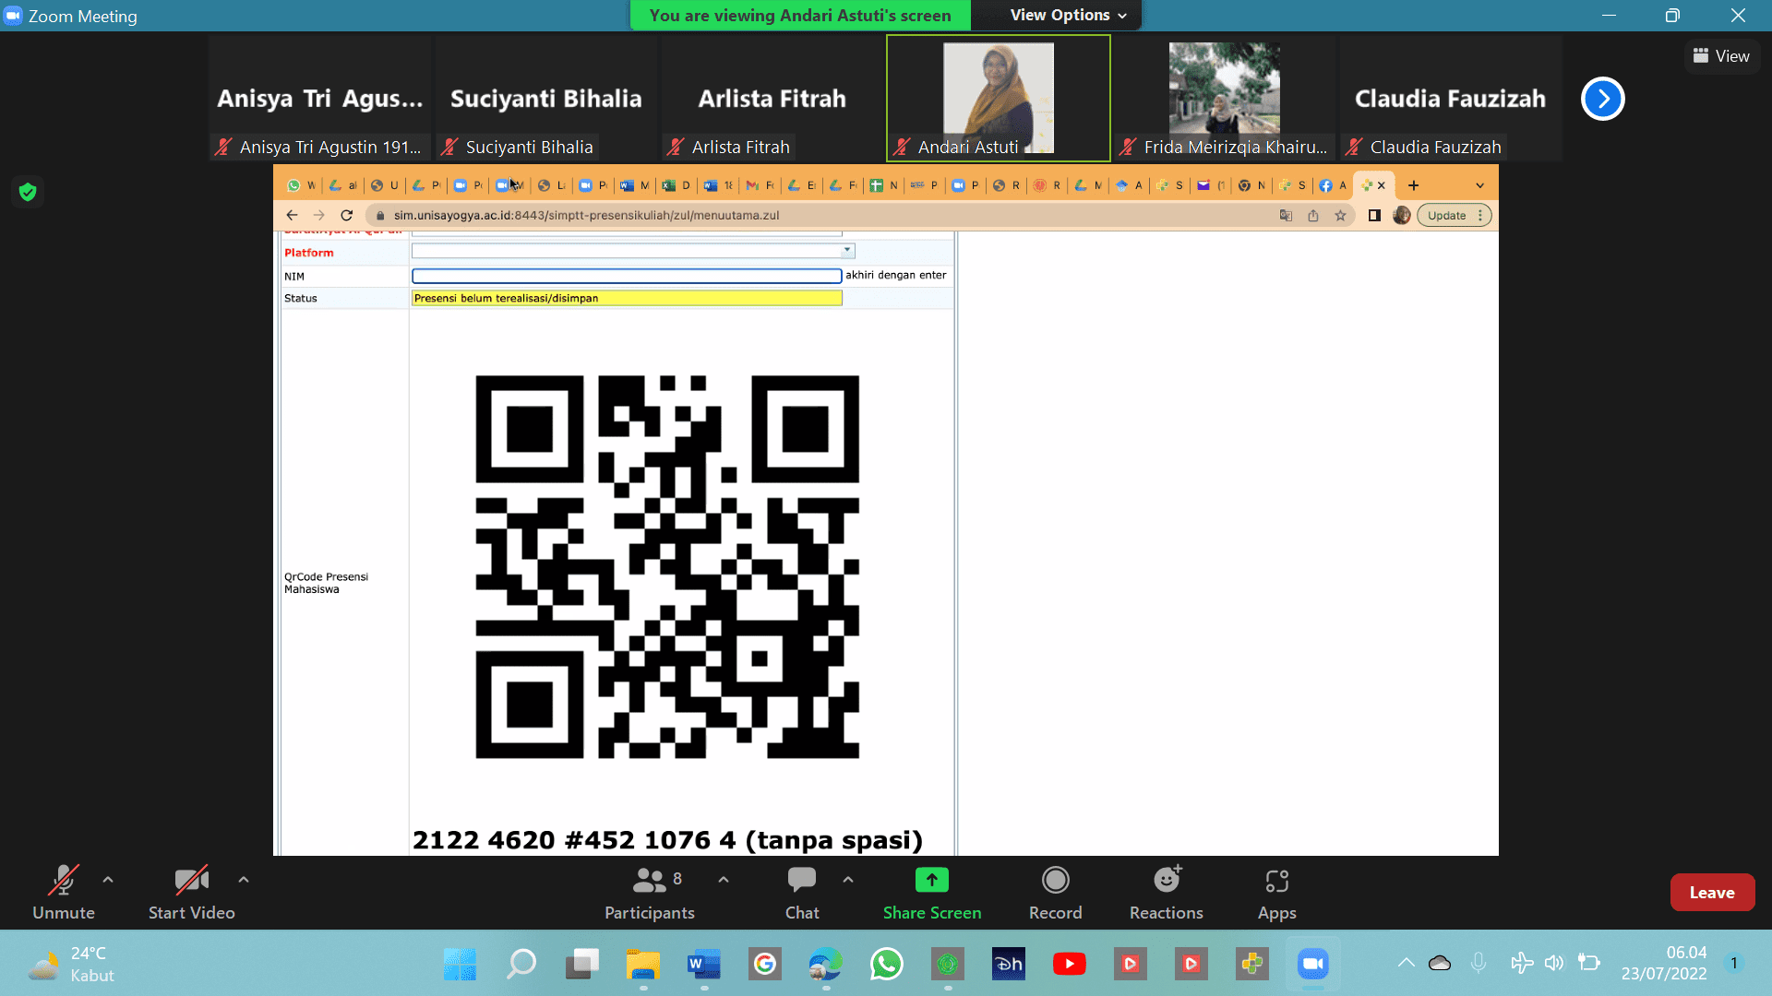Switch to the Facebook browser tab
The image size is (1772, 996).
coord(1333,185)
